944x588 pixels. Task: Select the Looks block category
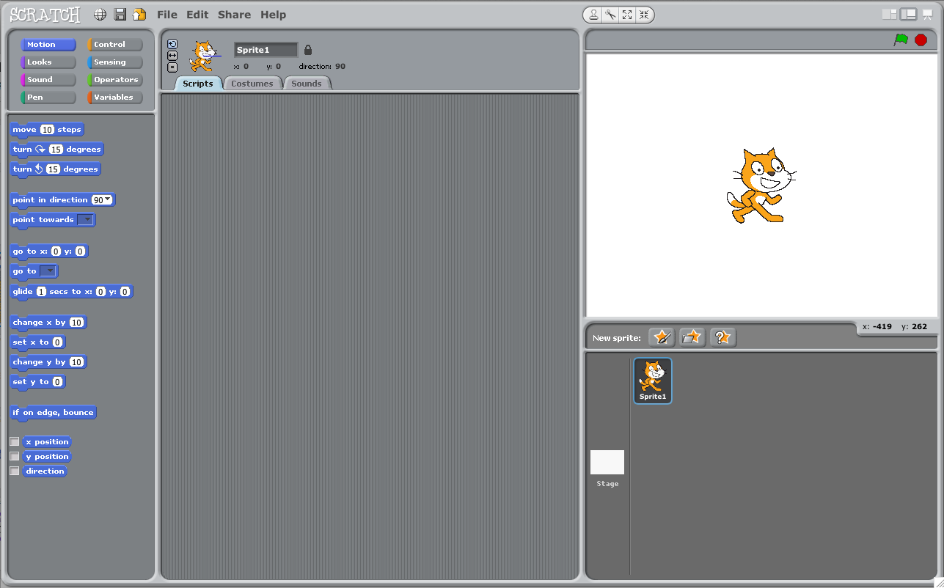tap(48, 62)
